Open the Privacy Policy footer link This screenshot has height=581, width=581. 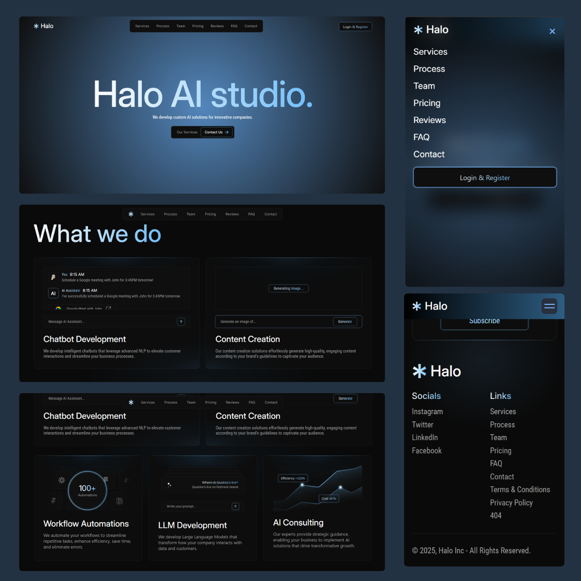511,503
